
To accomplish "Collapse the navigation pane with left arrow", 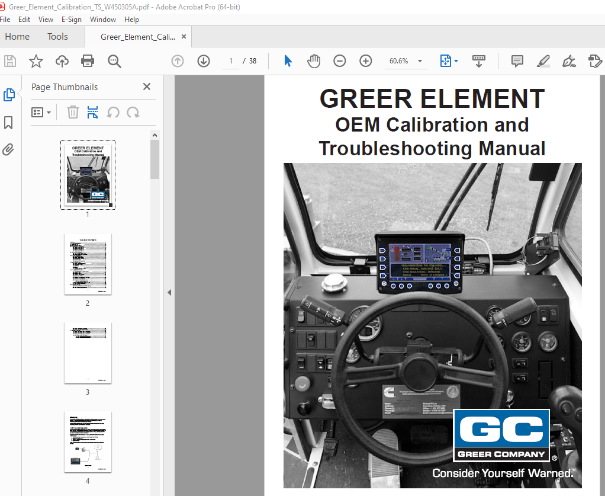I will point(169,292).
